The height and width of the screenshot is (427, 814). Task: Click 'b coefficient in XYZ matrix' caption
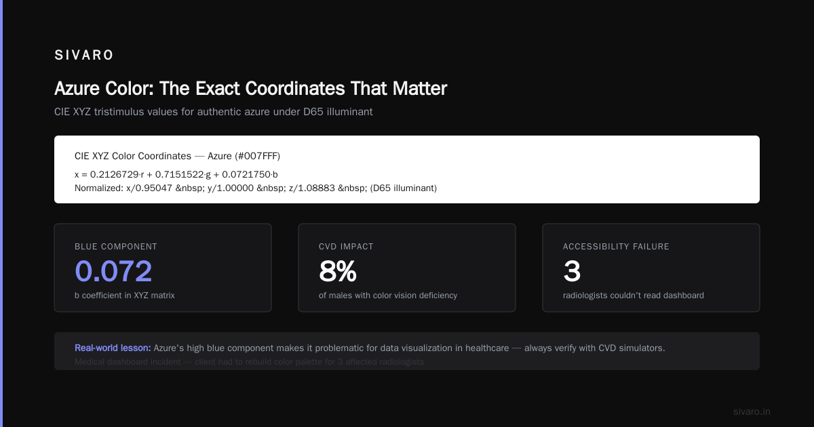click(x=125, y=296)
